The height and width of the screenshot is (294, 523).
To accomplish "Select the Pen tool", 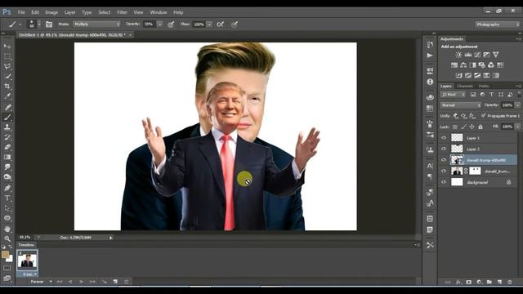I will click(x=7, y=188).
